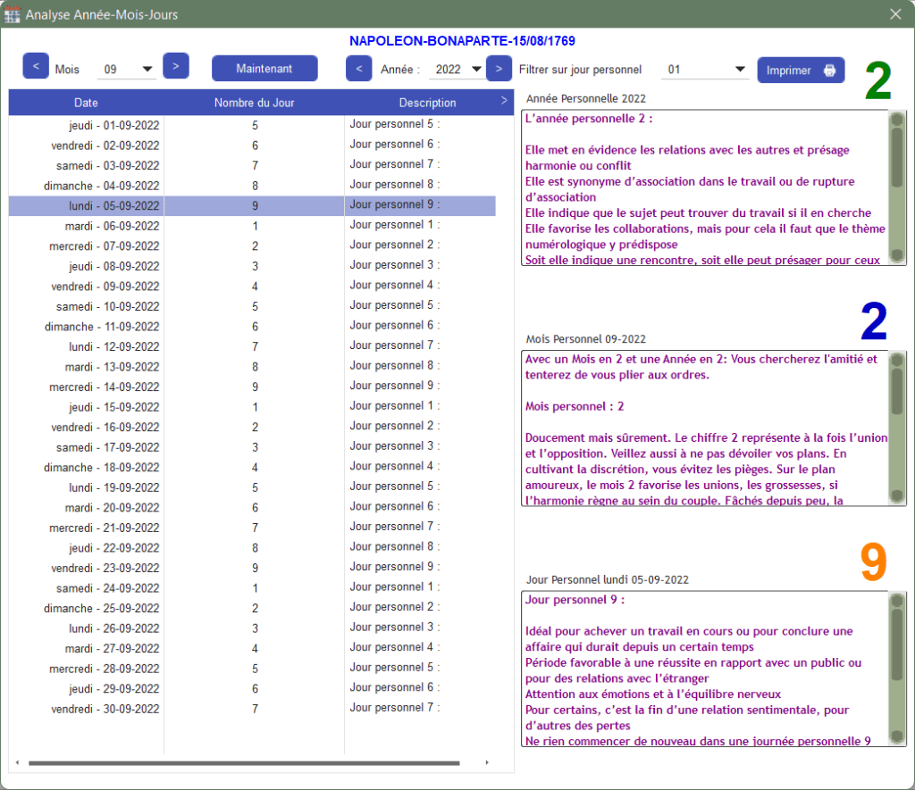Viewport: 915px width, 790px height.
Task: Click the Imprimer printer button
Action: coord(801,71)
